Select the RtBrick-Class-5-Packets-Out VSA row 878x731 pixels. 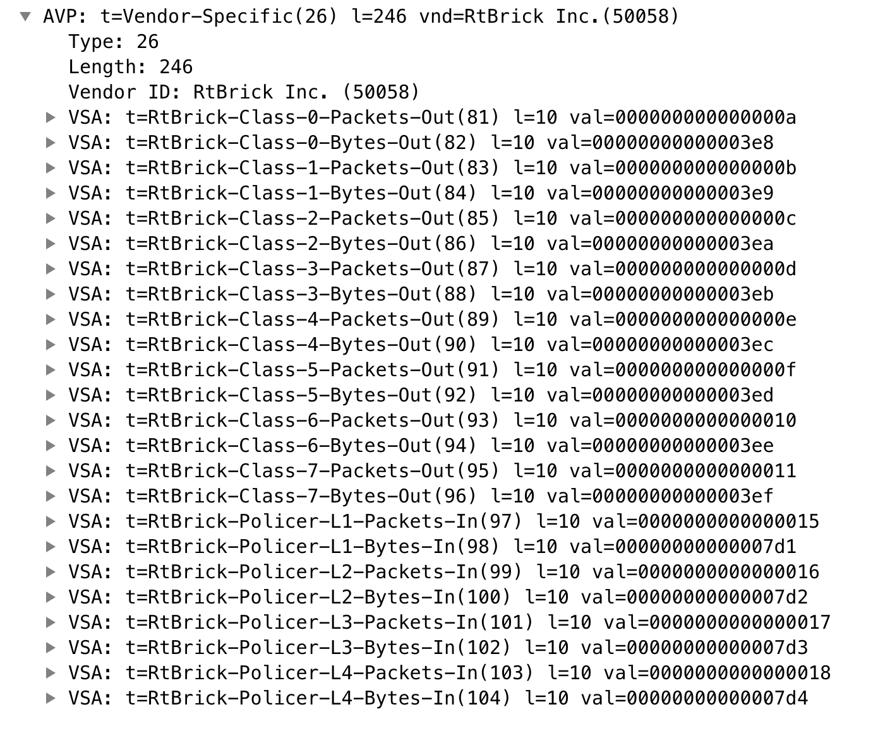click(x=432, y=370)
